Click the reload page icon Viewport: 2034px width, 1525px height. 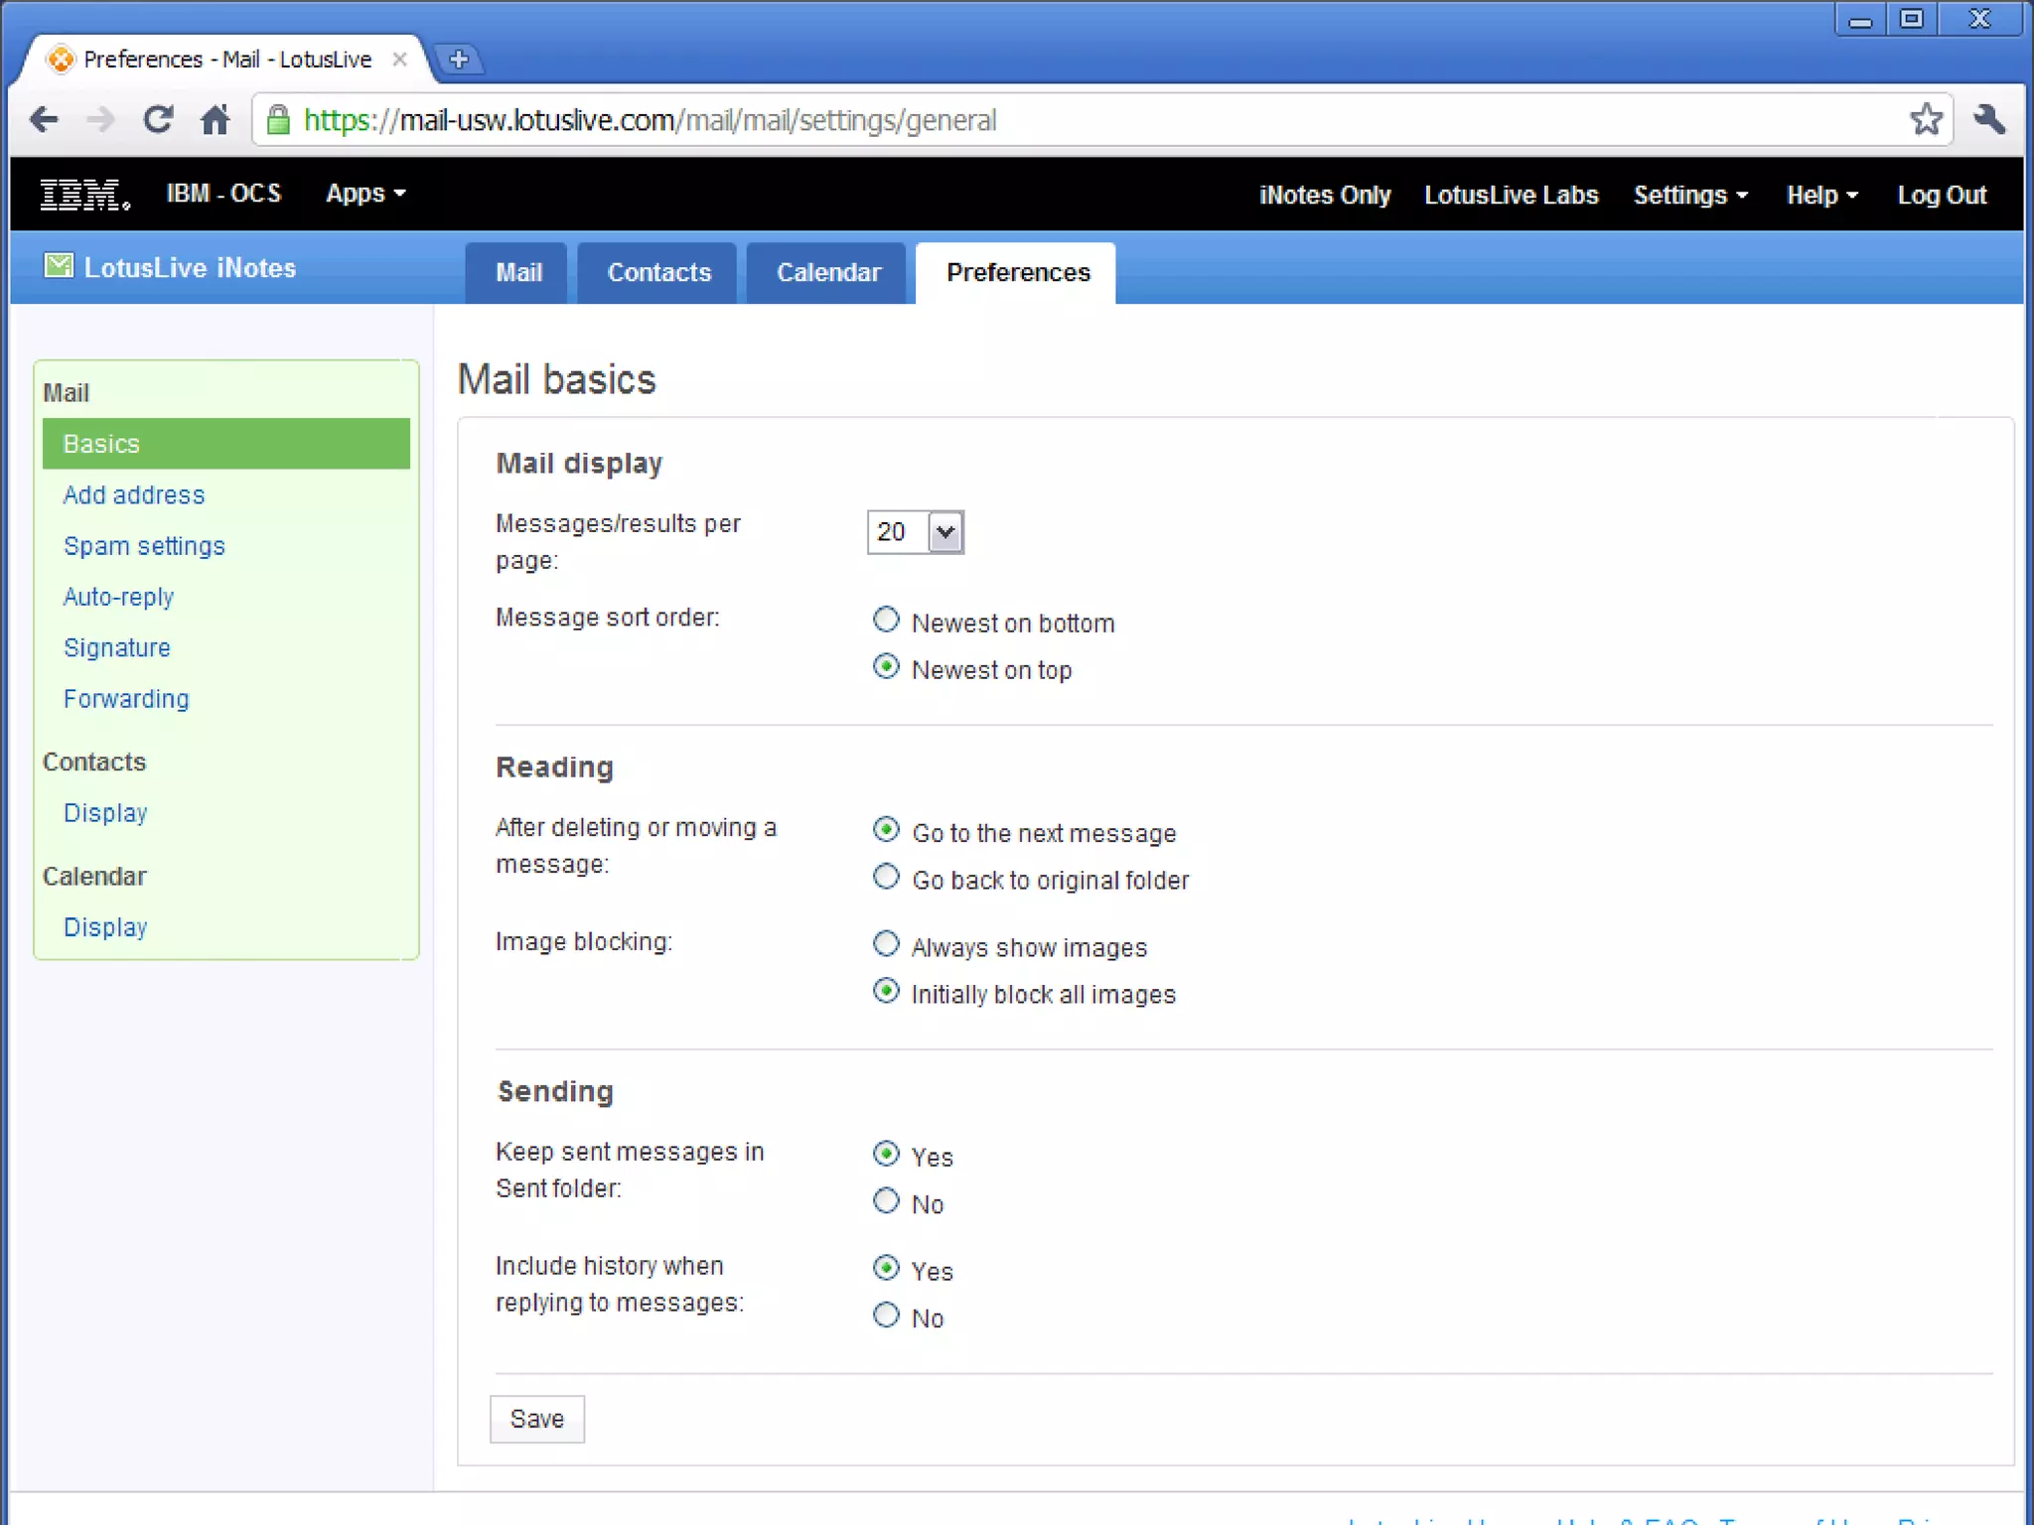point(158,120)
